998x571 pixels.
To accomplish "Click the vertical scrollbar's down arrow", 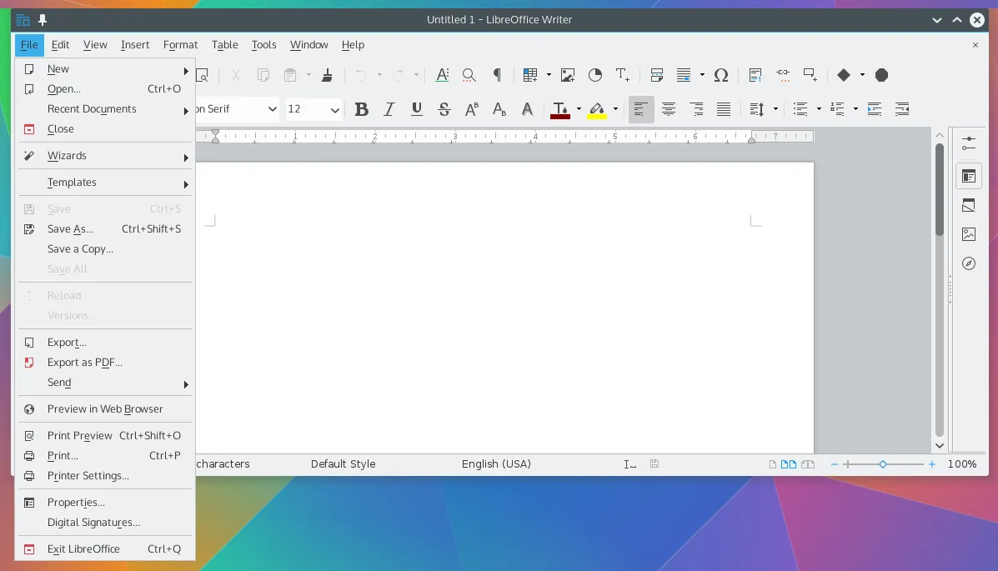I will tap(939, 445).
